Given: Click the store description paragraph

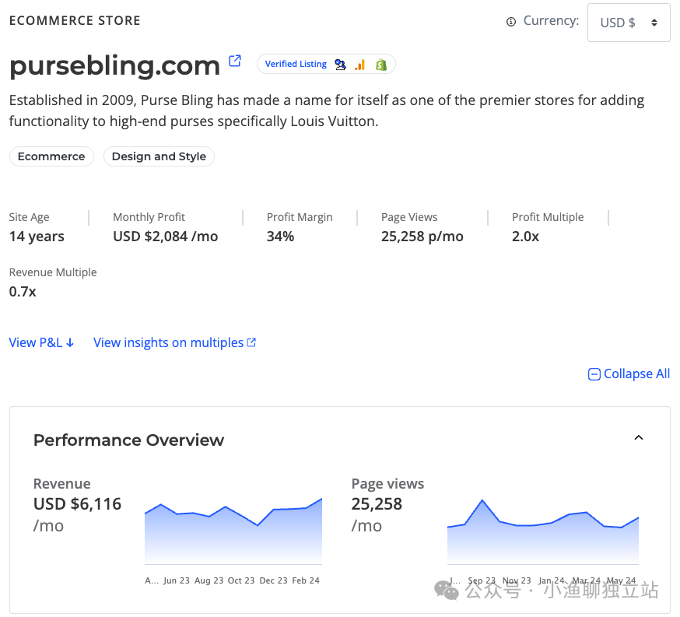Looking at the screenshot, I should pyautogui.click(x=327, y=110).
